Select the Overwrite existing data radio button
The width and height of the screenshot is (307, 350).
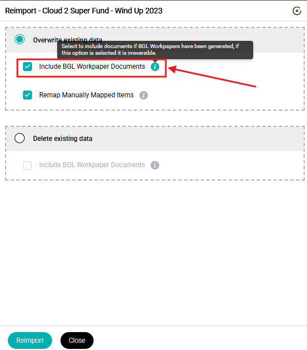(x=20, y=39)
